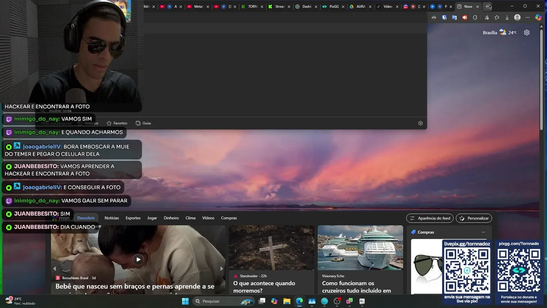Open the Dinheiro feed tab

171,218
